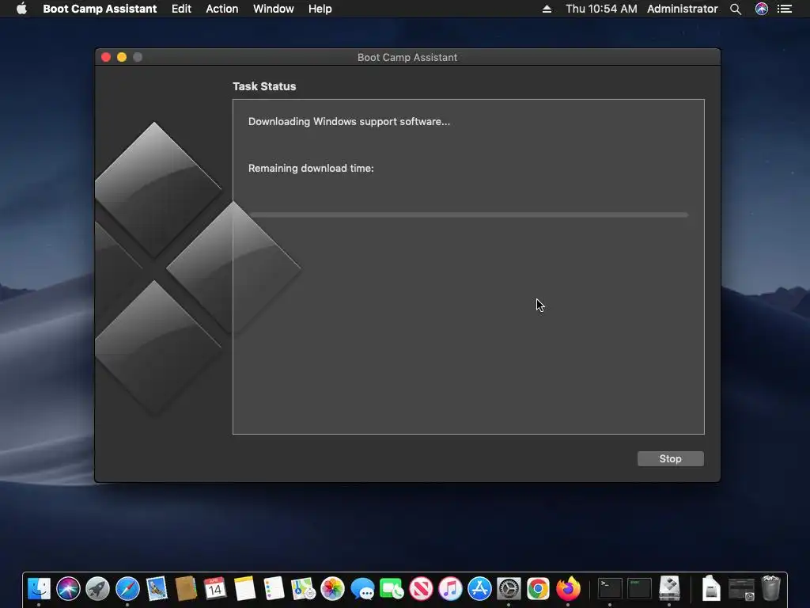Open the Apple menu
This screenshot has height=608, width=810.
pyautogui.click(x=21, y=9)
